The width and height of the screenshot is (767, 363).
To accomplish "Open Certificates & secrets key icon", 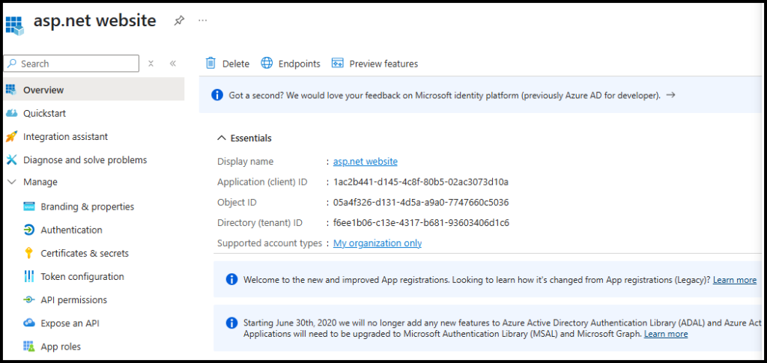I will pyautogui.click(x=29, y=253).
